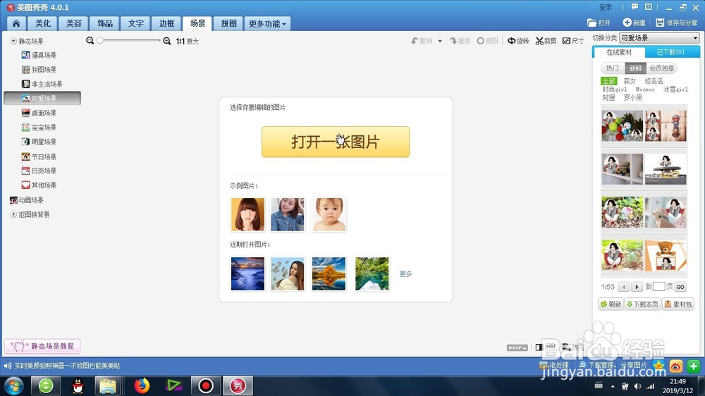Click the 打开一张图片 button
The image size is (705, 396).
336,142
